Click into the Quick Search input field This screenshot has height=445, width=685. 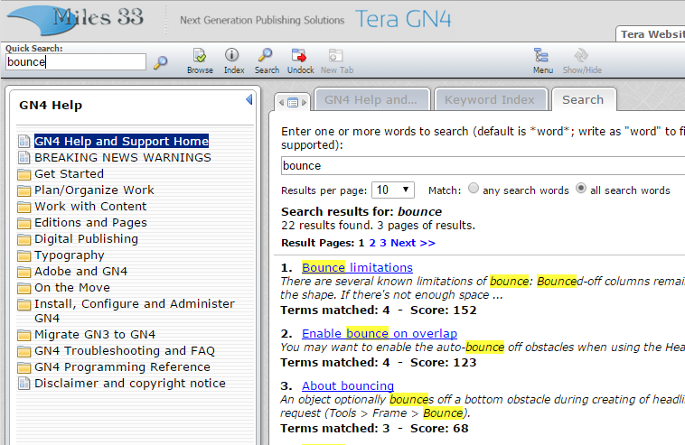click(76, 62)
